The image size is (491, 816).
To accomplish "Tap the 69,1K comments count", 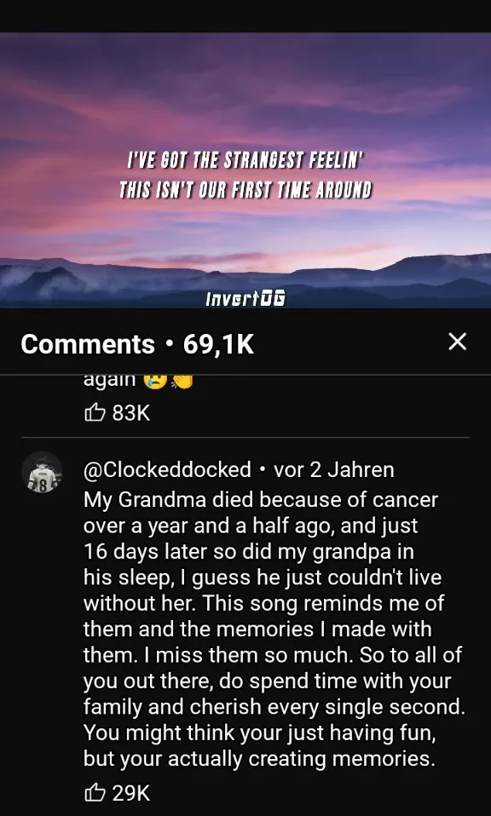I will (218, 344).
